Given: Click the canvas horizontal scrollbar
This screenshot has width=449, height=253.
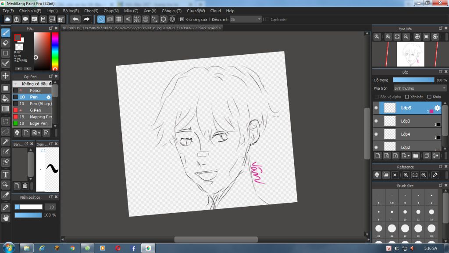Looking at the screenshot, I should 216,239.
